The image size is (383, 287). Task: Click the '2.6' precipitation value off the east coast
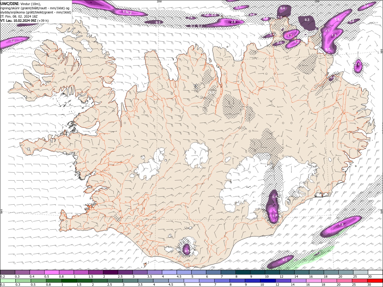(357, 64)
